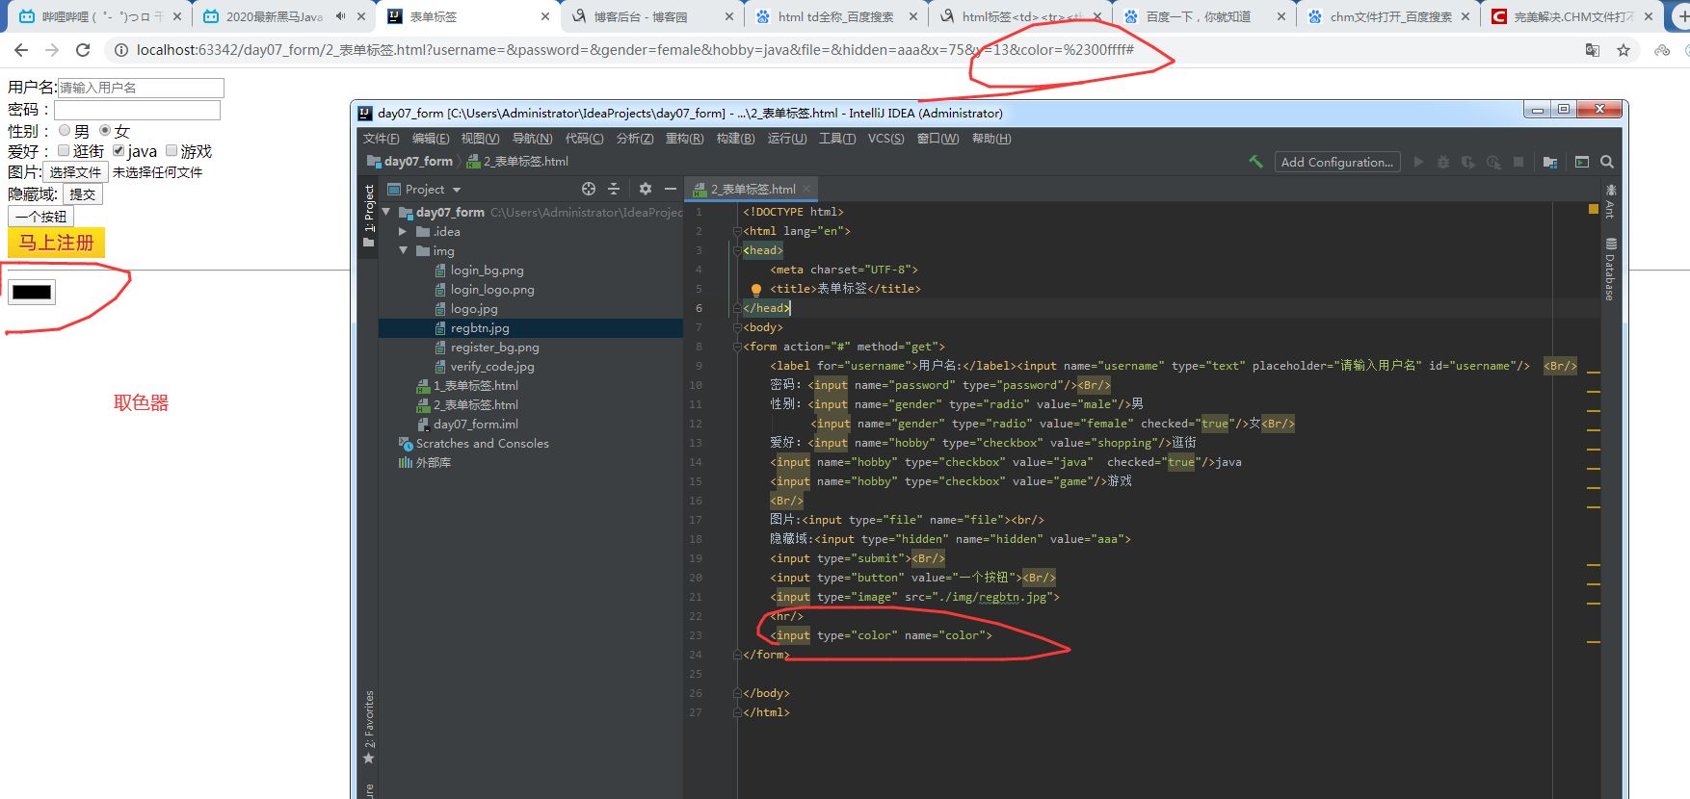Click the 提交 submit button
Image resolution: width=1690 pixels, height=799 pixels.
pos(83,194)
